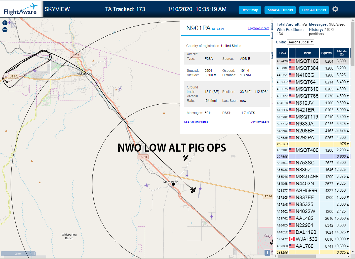Open the FlightAware.com link in aircraft panel

[259, 28]
